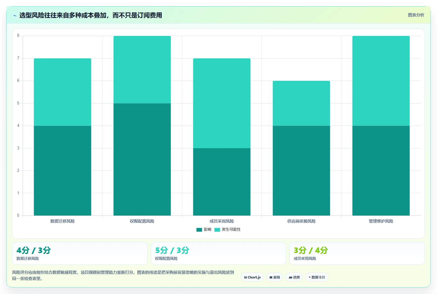Open the 4分 / 3分 数据迁移风险 stat card
Viewport: 437px width, 294px height.
tap(80, 253)
